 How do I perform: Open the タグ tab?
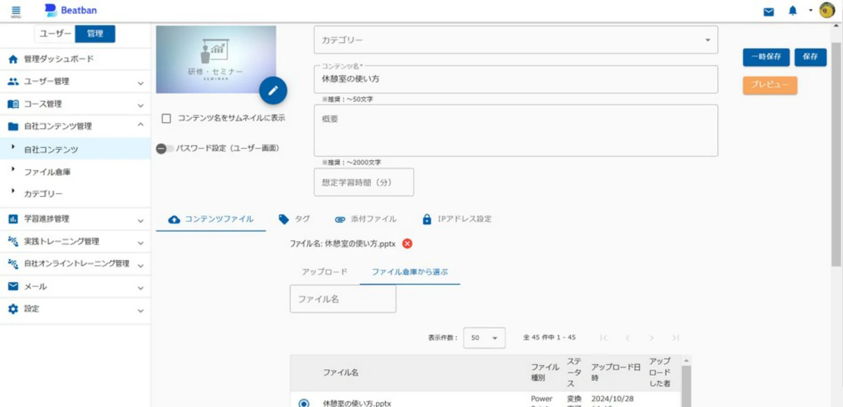pos(294,219)
